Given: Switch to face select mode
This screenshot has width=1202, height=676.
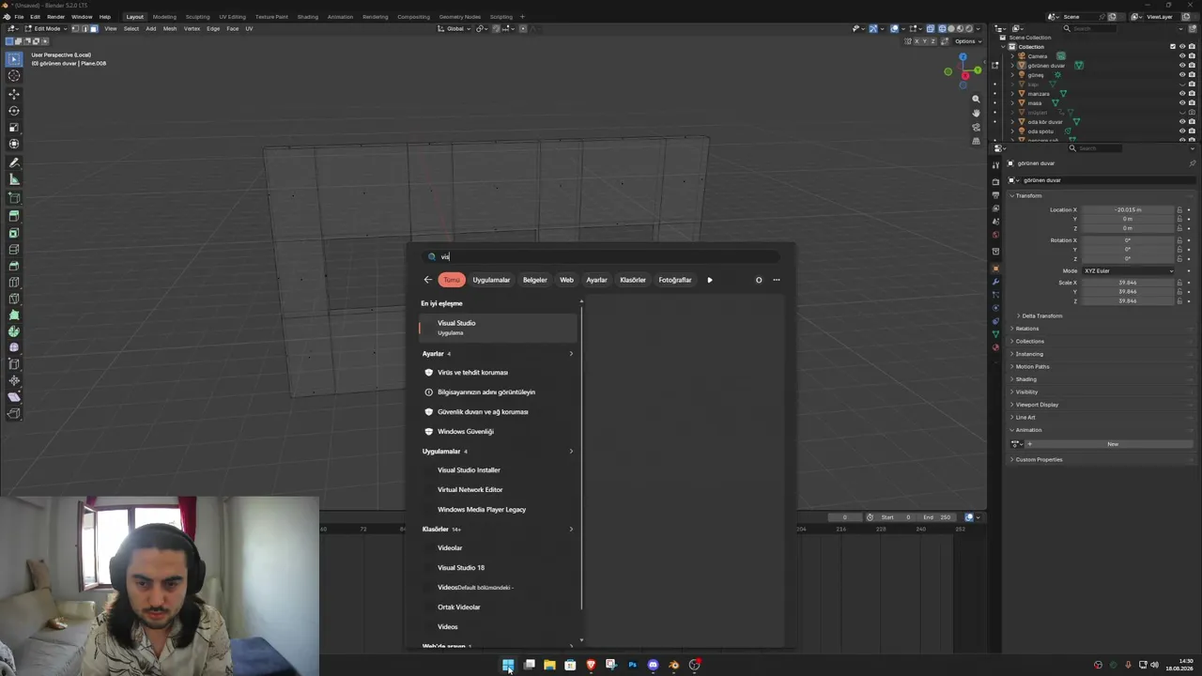Looking at the screenshot, I should click(94, 28).
